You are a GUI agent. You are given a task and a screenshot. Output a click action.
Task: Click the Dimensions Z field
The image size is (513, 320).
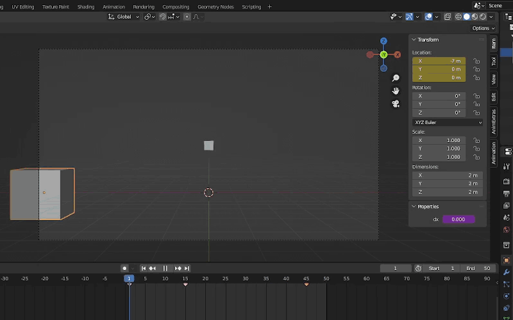(x=448, y=192)
